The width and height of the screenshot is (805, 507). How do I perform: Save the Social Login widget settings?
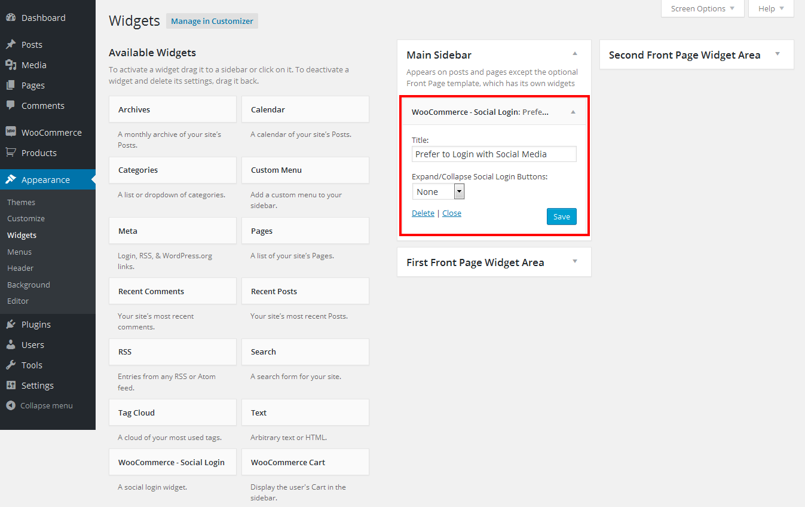point(561,216)
